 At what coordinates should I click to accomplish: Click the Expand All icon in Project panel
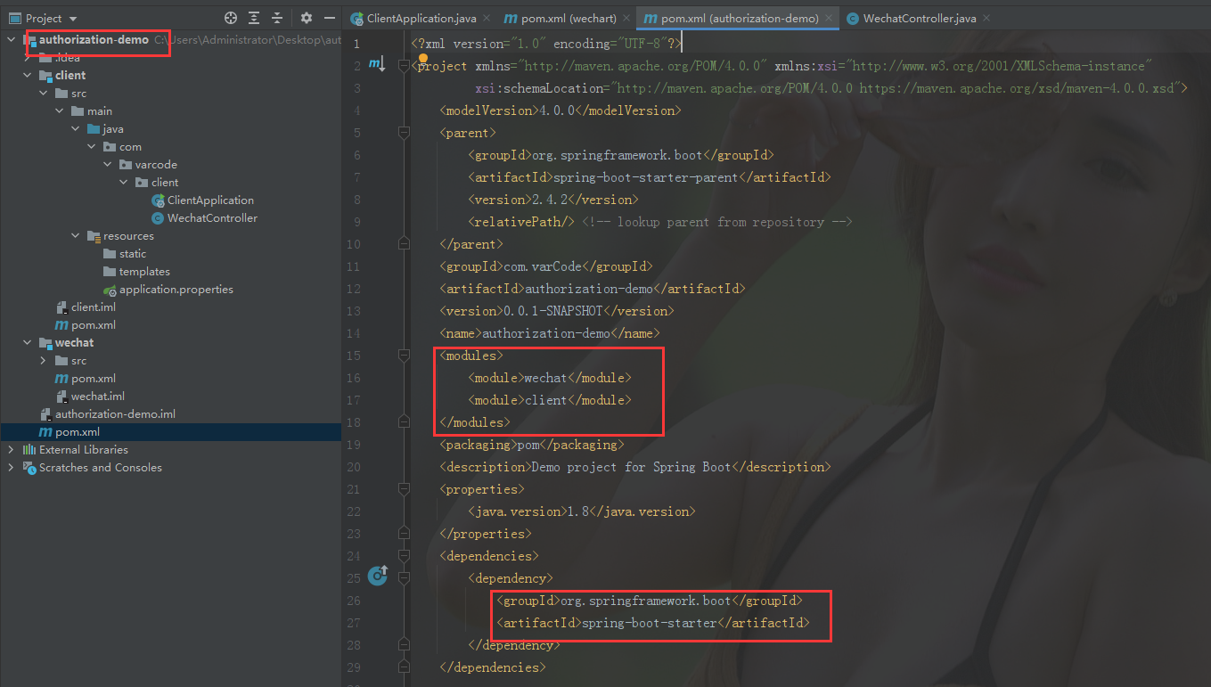click(x=254, y=18)
